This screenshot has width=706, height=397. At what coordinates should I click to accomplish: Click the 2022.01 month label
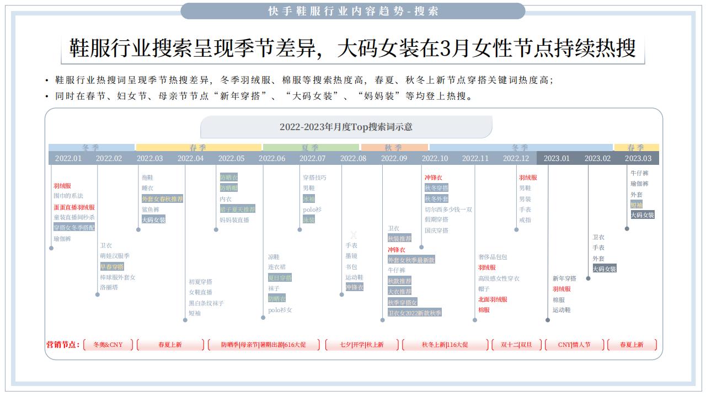click(68, 158)
